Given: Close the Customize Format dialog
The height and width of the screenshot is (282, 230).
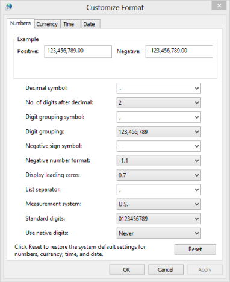Looking at the screenshot, I should (219, 5).
